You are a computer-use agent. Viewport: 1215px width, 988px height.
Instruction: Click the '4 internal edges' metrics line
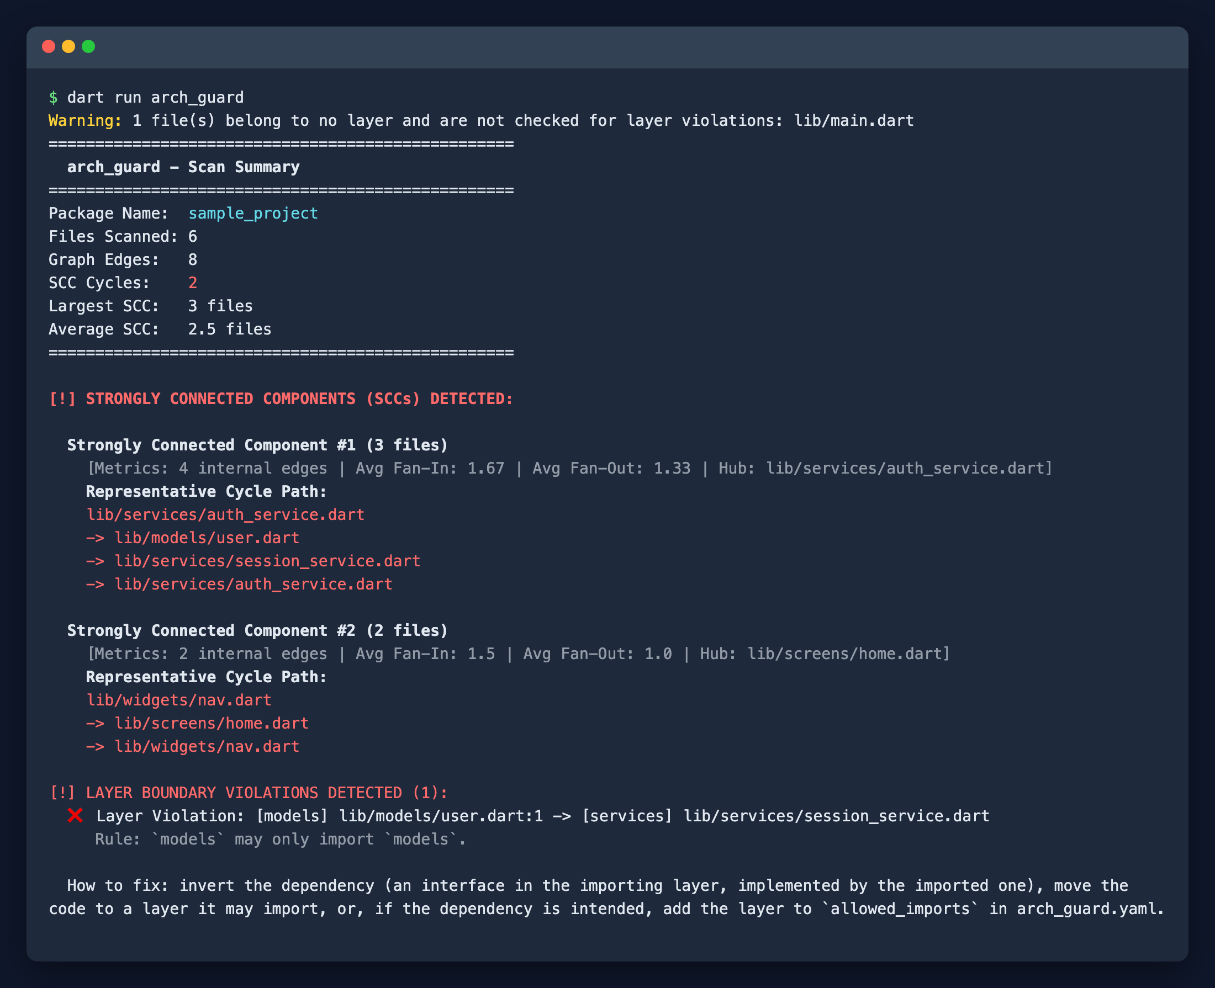[x=569, y=469]
